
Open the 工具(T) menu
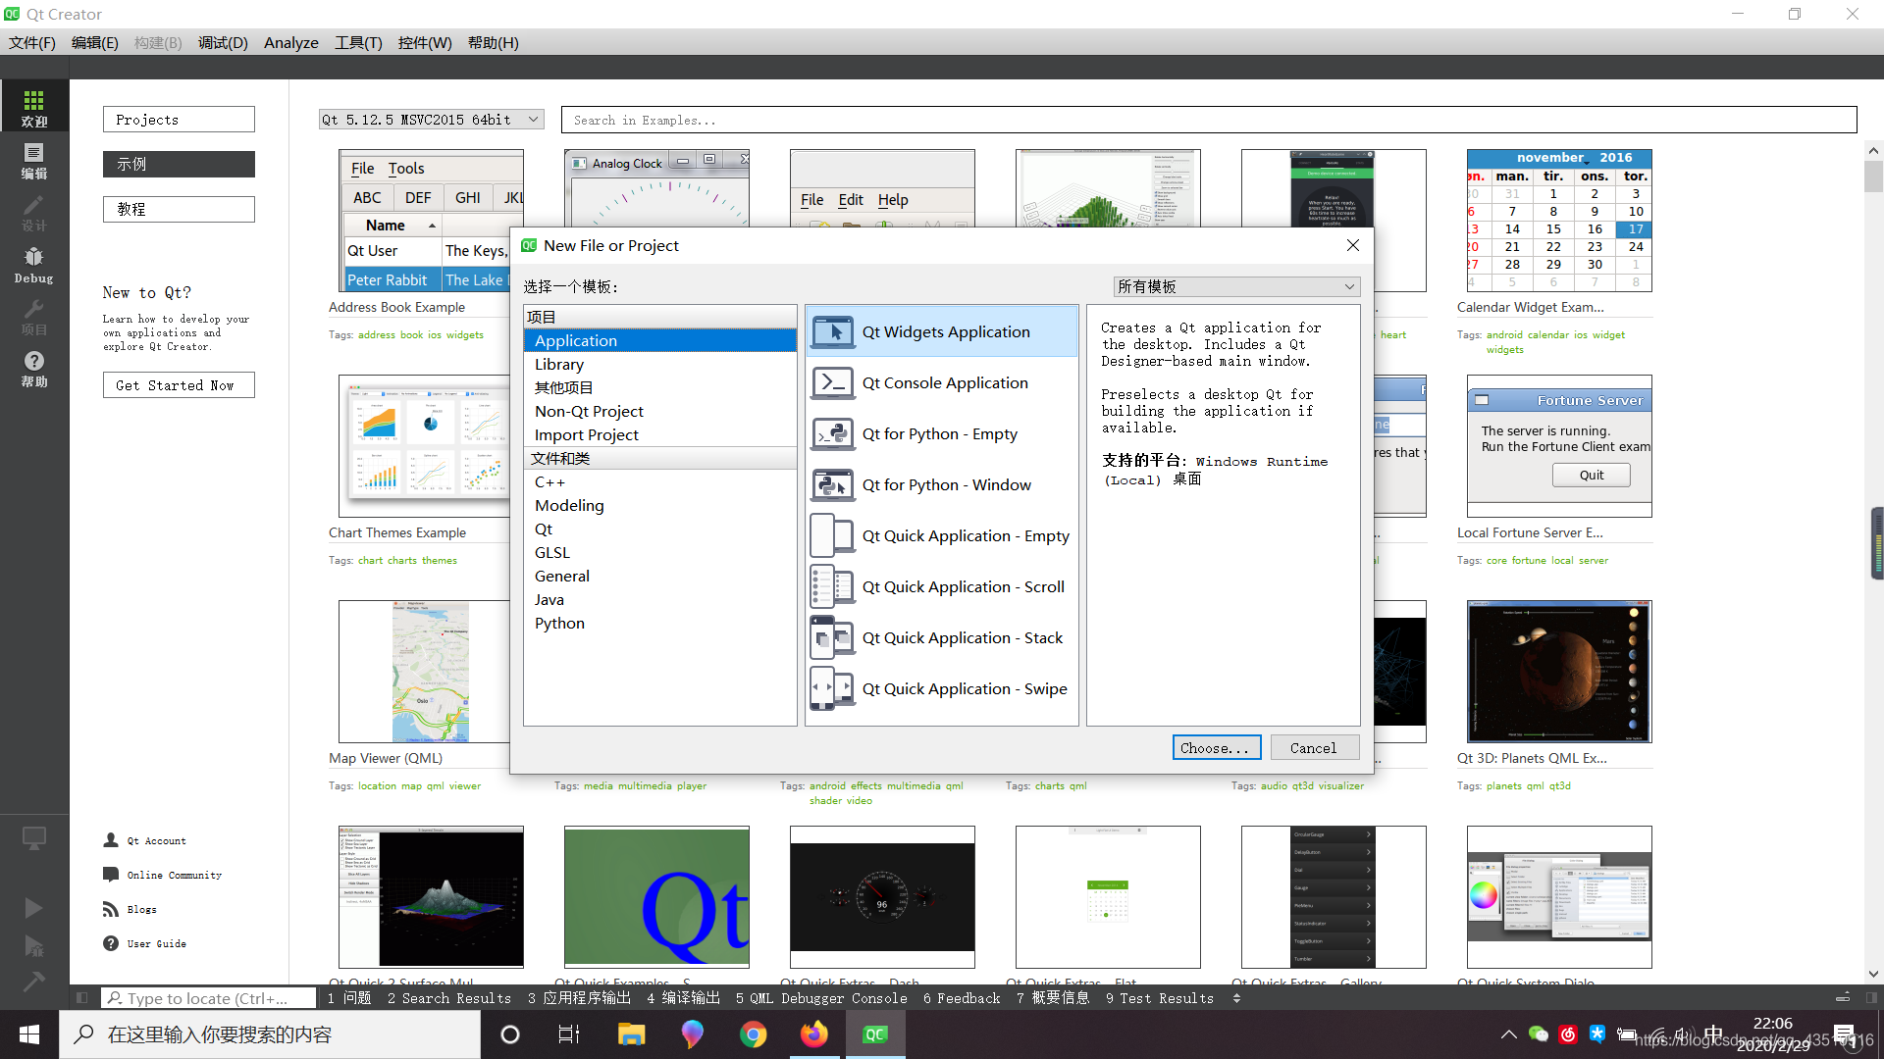point(357,43)
